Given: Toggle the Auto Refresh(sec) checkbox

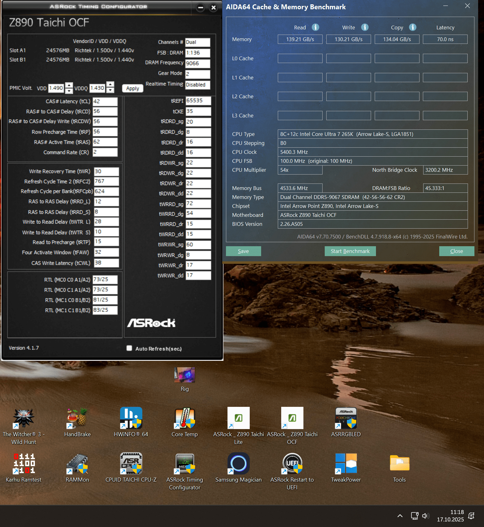Looking at the screenshot, I should coord(129,348).
